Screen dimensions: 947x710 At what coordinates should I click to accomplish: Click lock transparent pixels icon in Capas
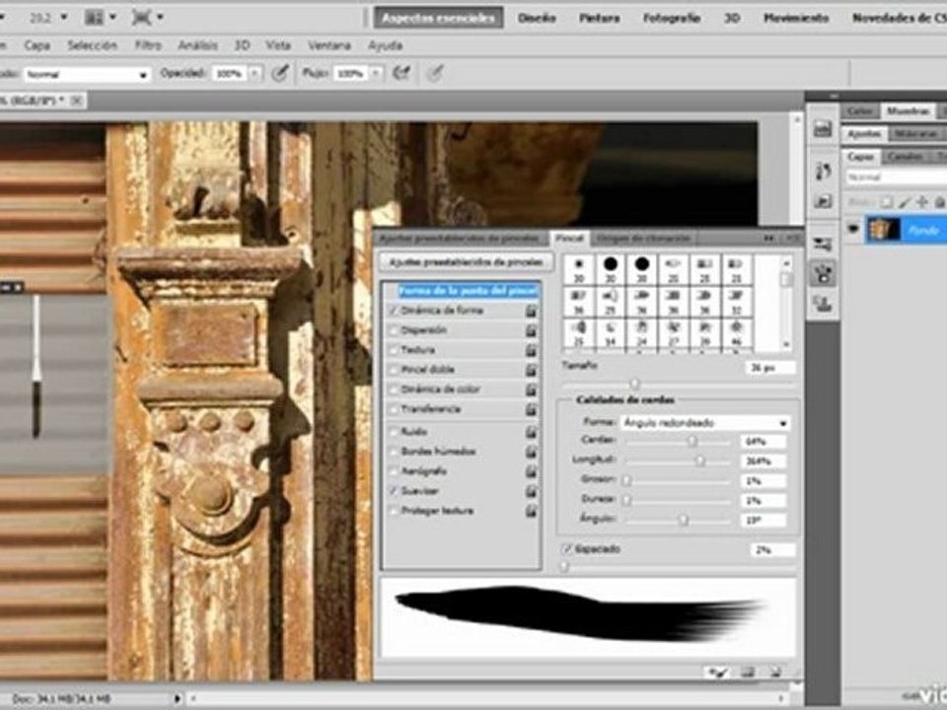tap(887, 202)
